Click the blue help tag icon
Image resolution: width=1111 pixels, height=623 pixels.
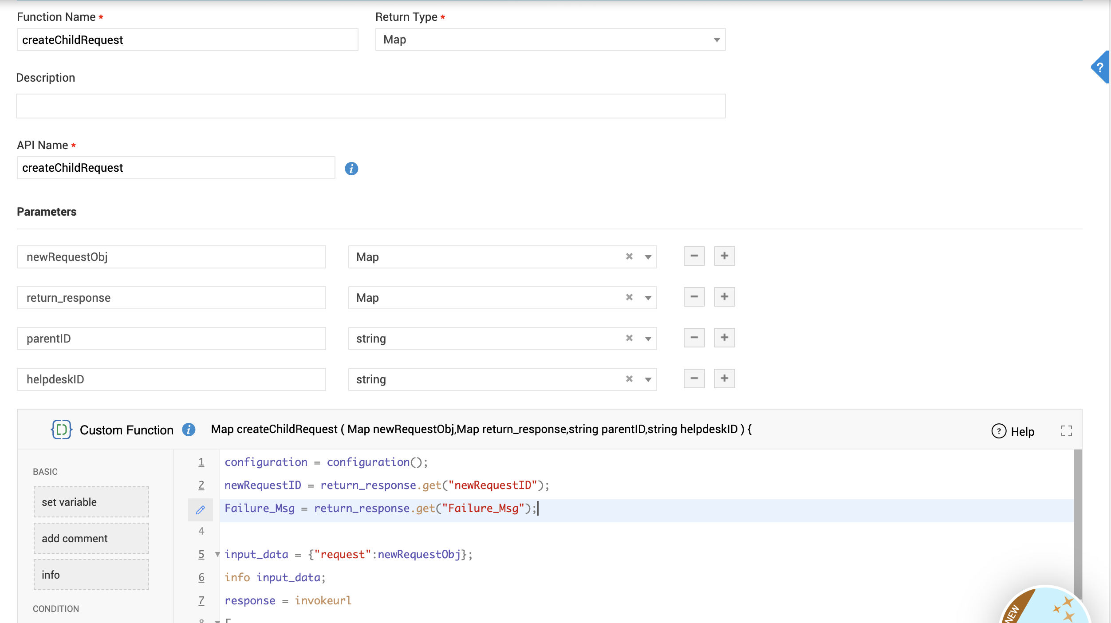[x=1100, y=67]
